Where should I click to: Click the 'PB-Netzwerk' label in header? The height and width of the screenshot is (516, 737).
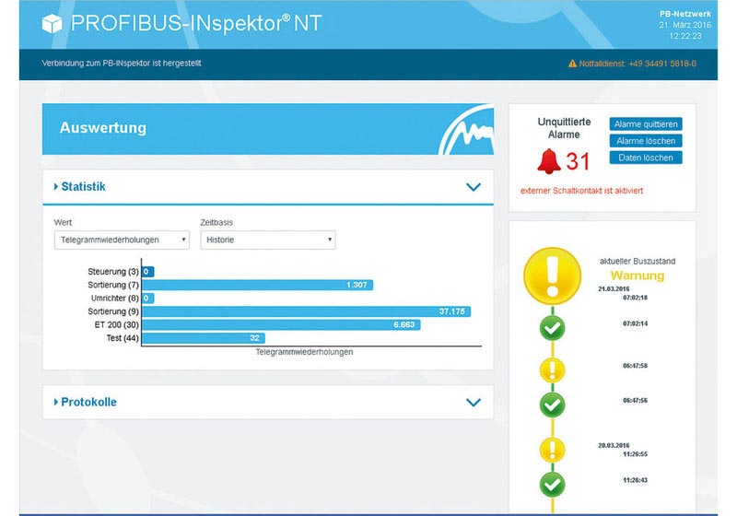(x=684, y=14)
